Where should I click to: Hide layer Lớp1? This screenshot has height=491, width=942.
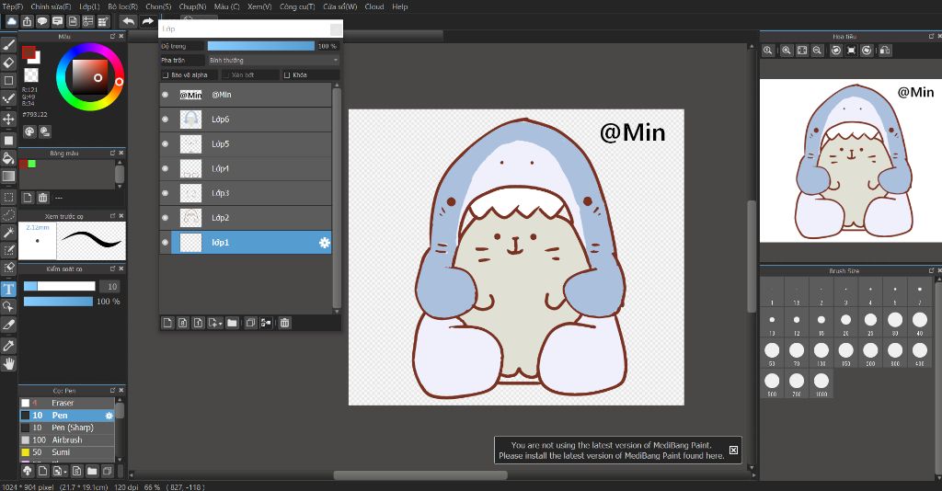coord(166,243)
